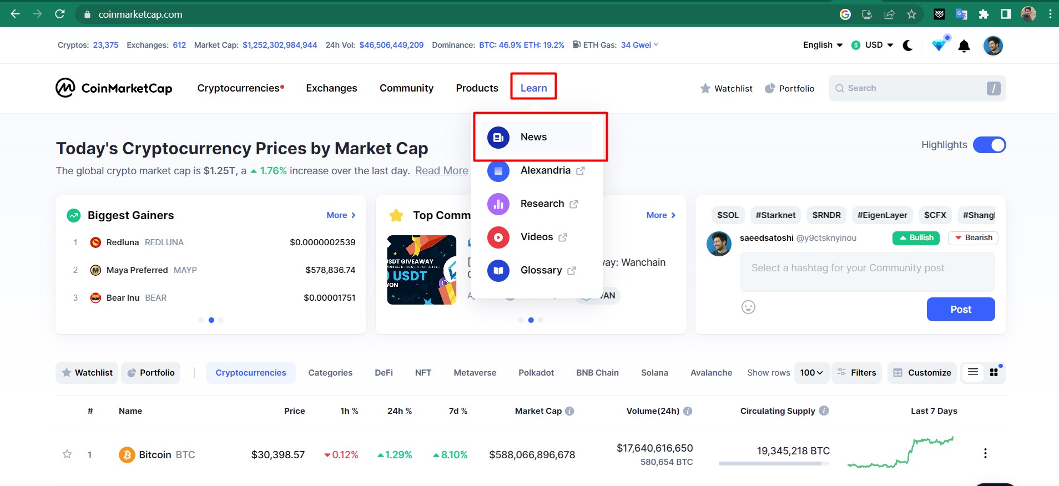Click More link in Top Community card

pyautogui.click(x=660, y=215)
